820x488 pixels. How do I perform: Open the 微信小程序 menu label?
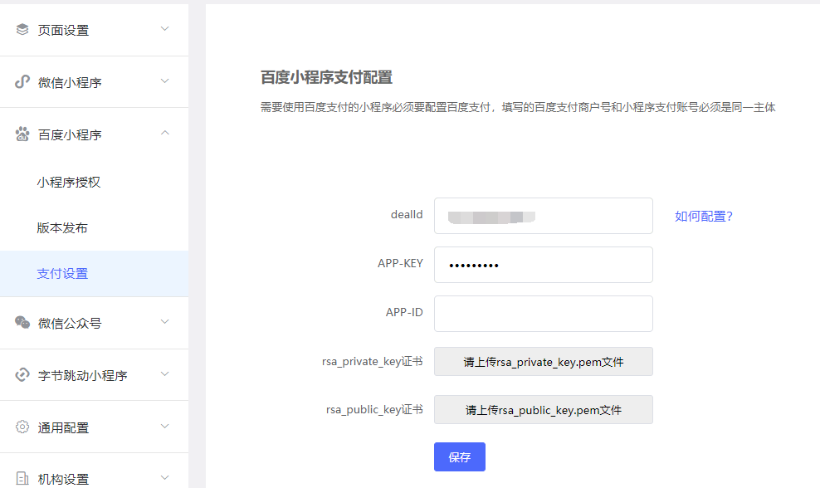70,83
